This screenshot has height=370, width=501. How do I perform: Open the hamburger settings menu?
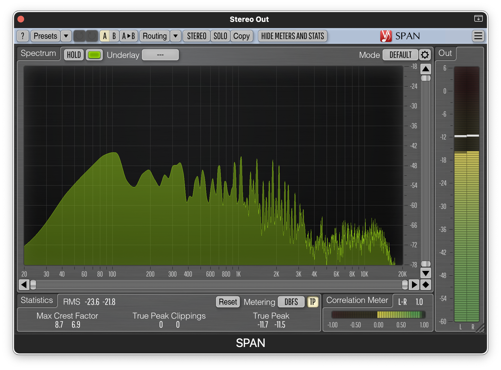pyautogui.click(x=478, y=36)
